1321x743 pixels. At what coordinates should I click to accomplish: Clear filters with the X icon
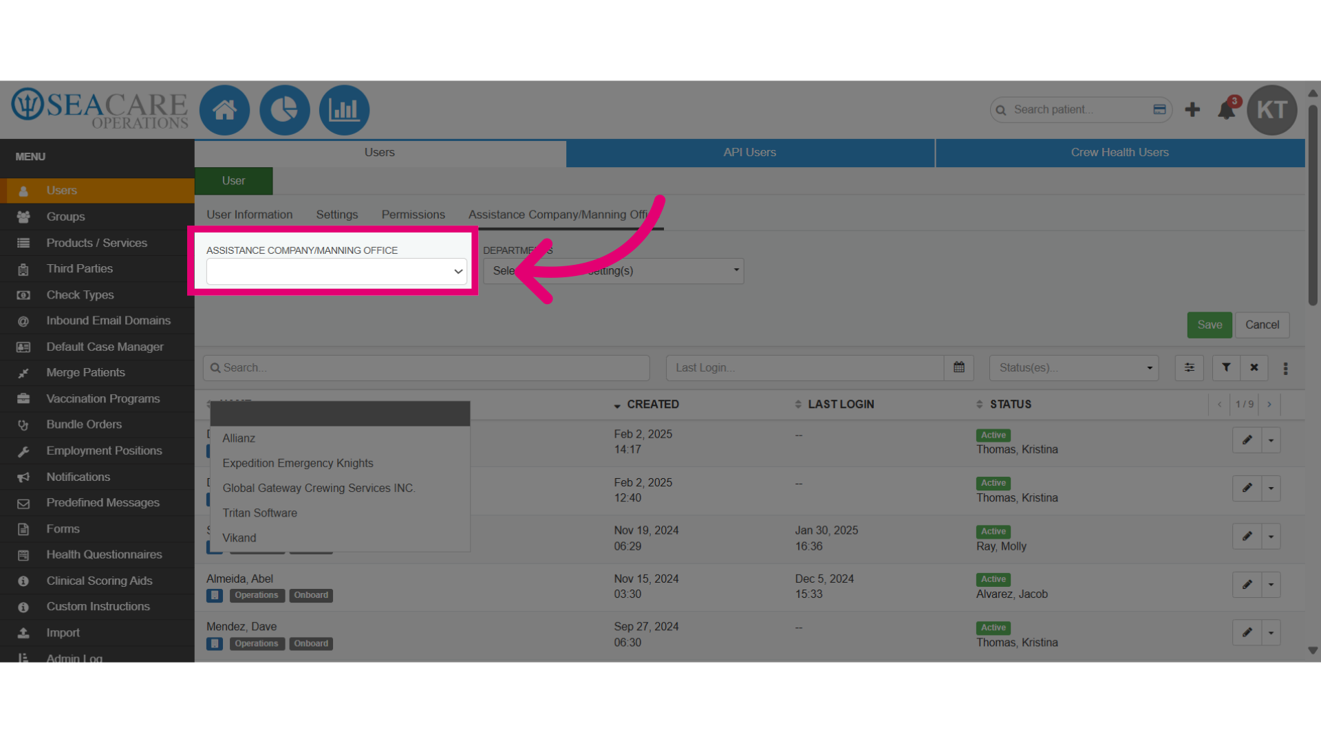coord(1254,367)
